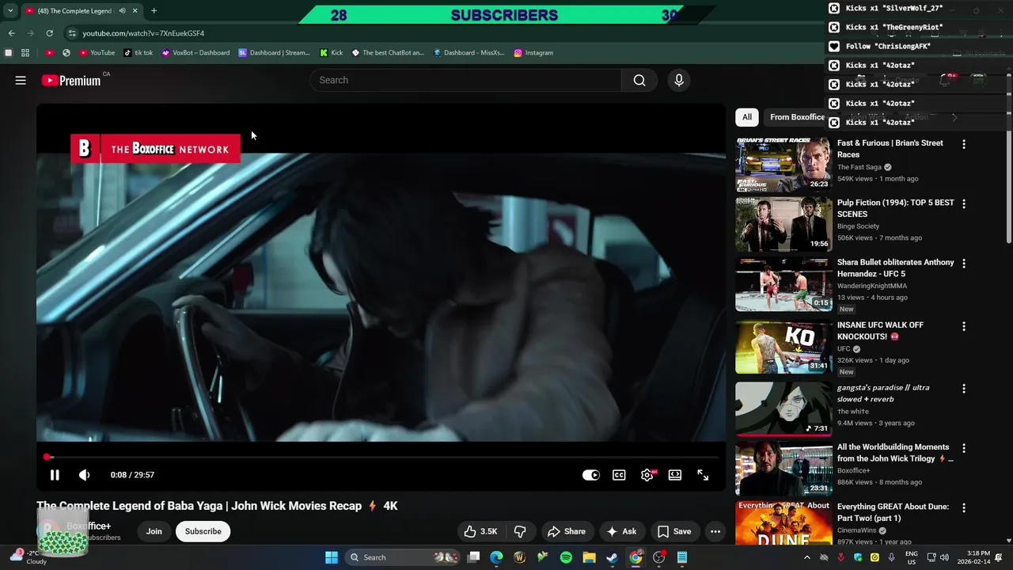Viewport: 1013px width, 570px height.
Task: Reload the current page
Action: 49,33
